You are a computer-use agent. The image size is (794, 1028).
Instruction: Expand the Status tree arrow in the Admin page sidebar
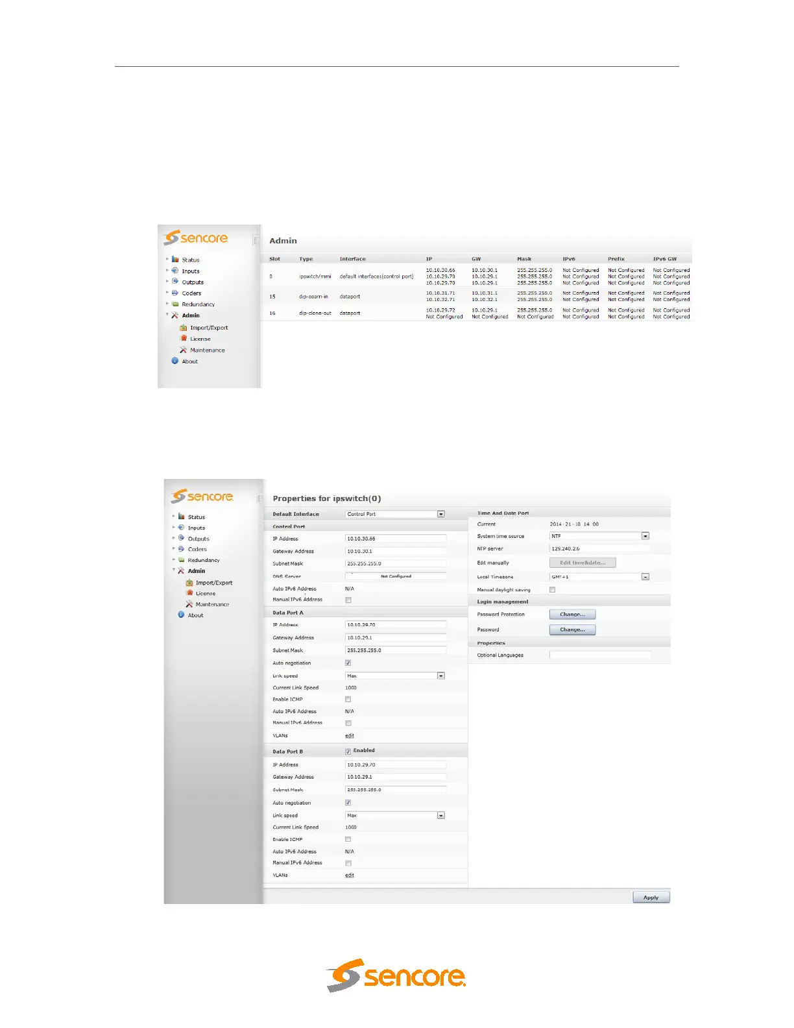click(x=167, y=259)
